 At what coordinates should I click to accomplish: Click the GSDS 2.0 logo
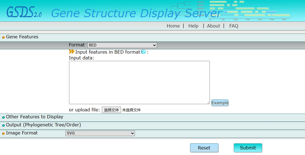[x=24, y=12]
